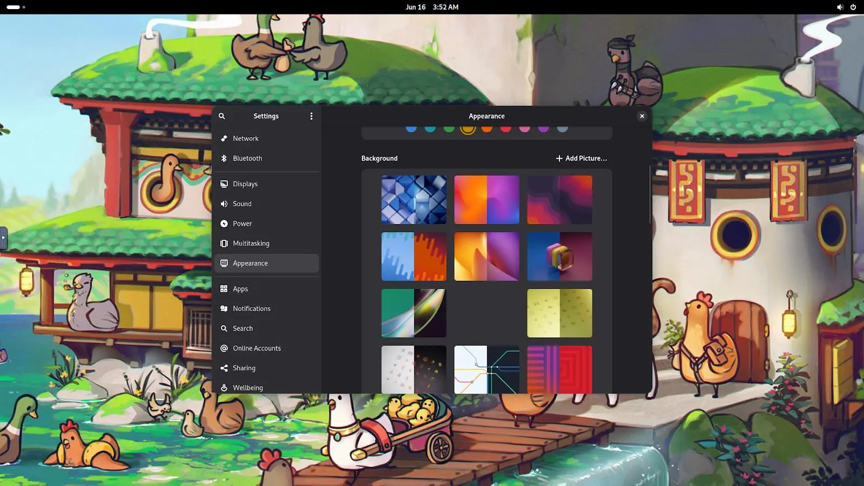Screen dimensions: 864x486
Task: Select the blue and orange drips wallpaper
Action: tap(414, 256)
